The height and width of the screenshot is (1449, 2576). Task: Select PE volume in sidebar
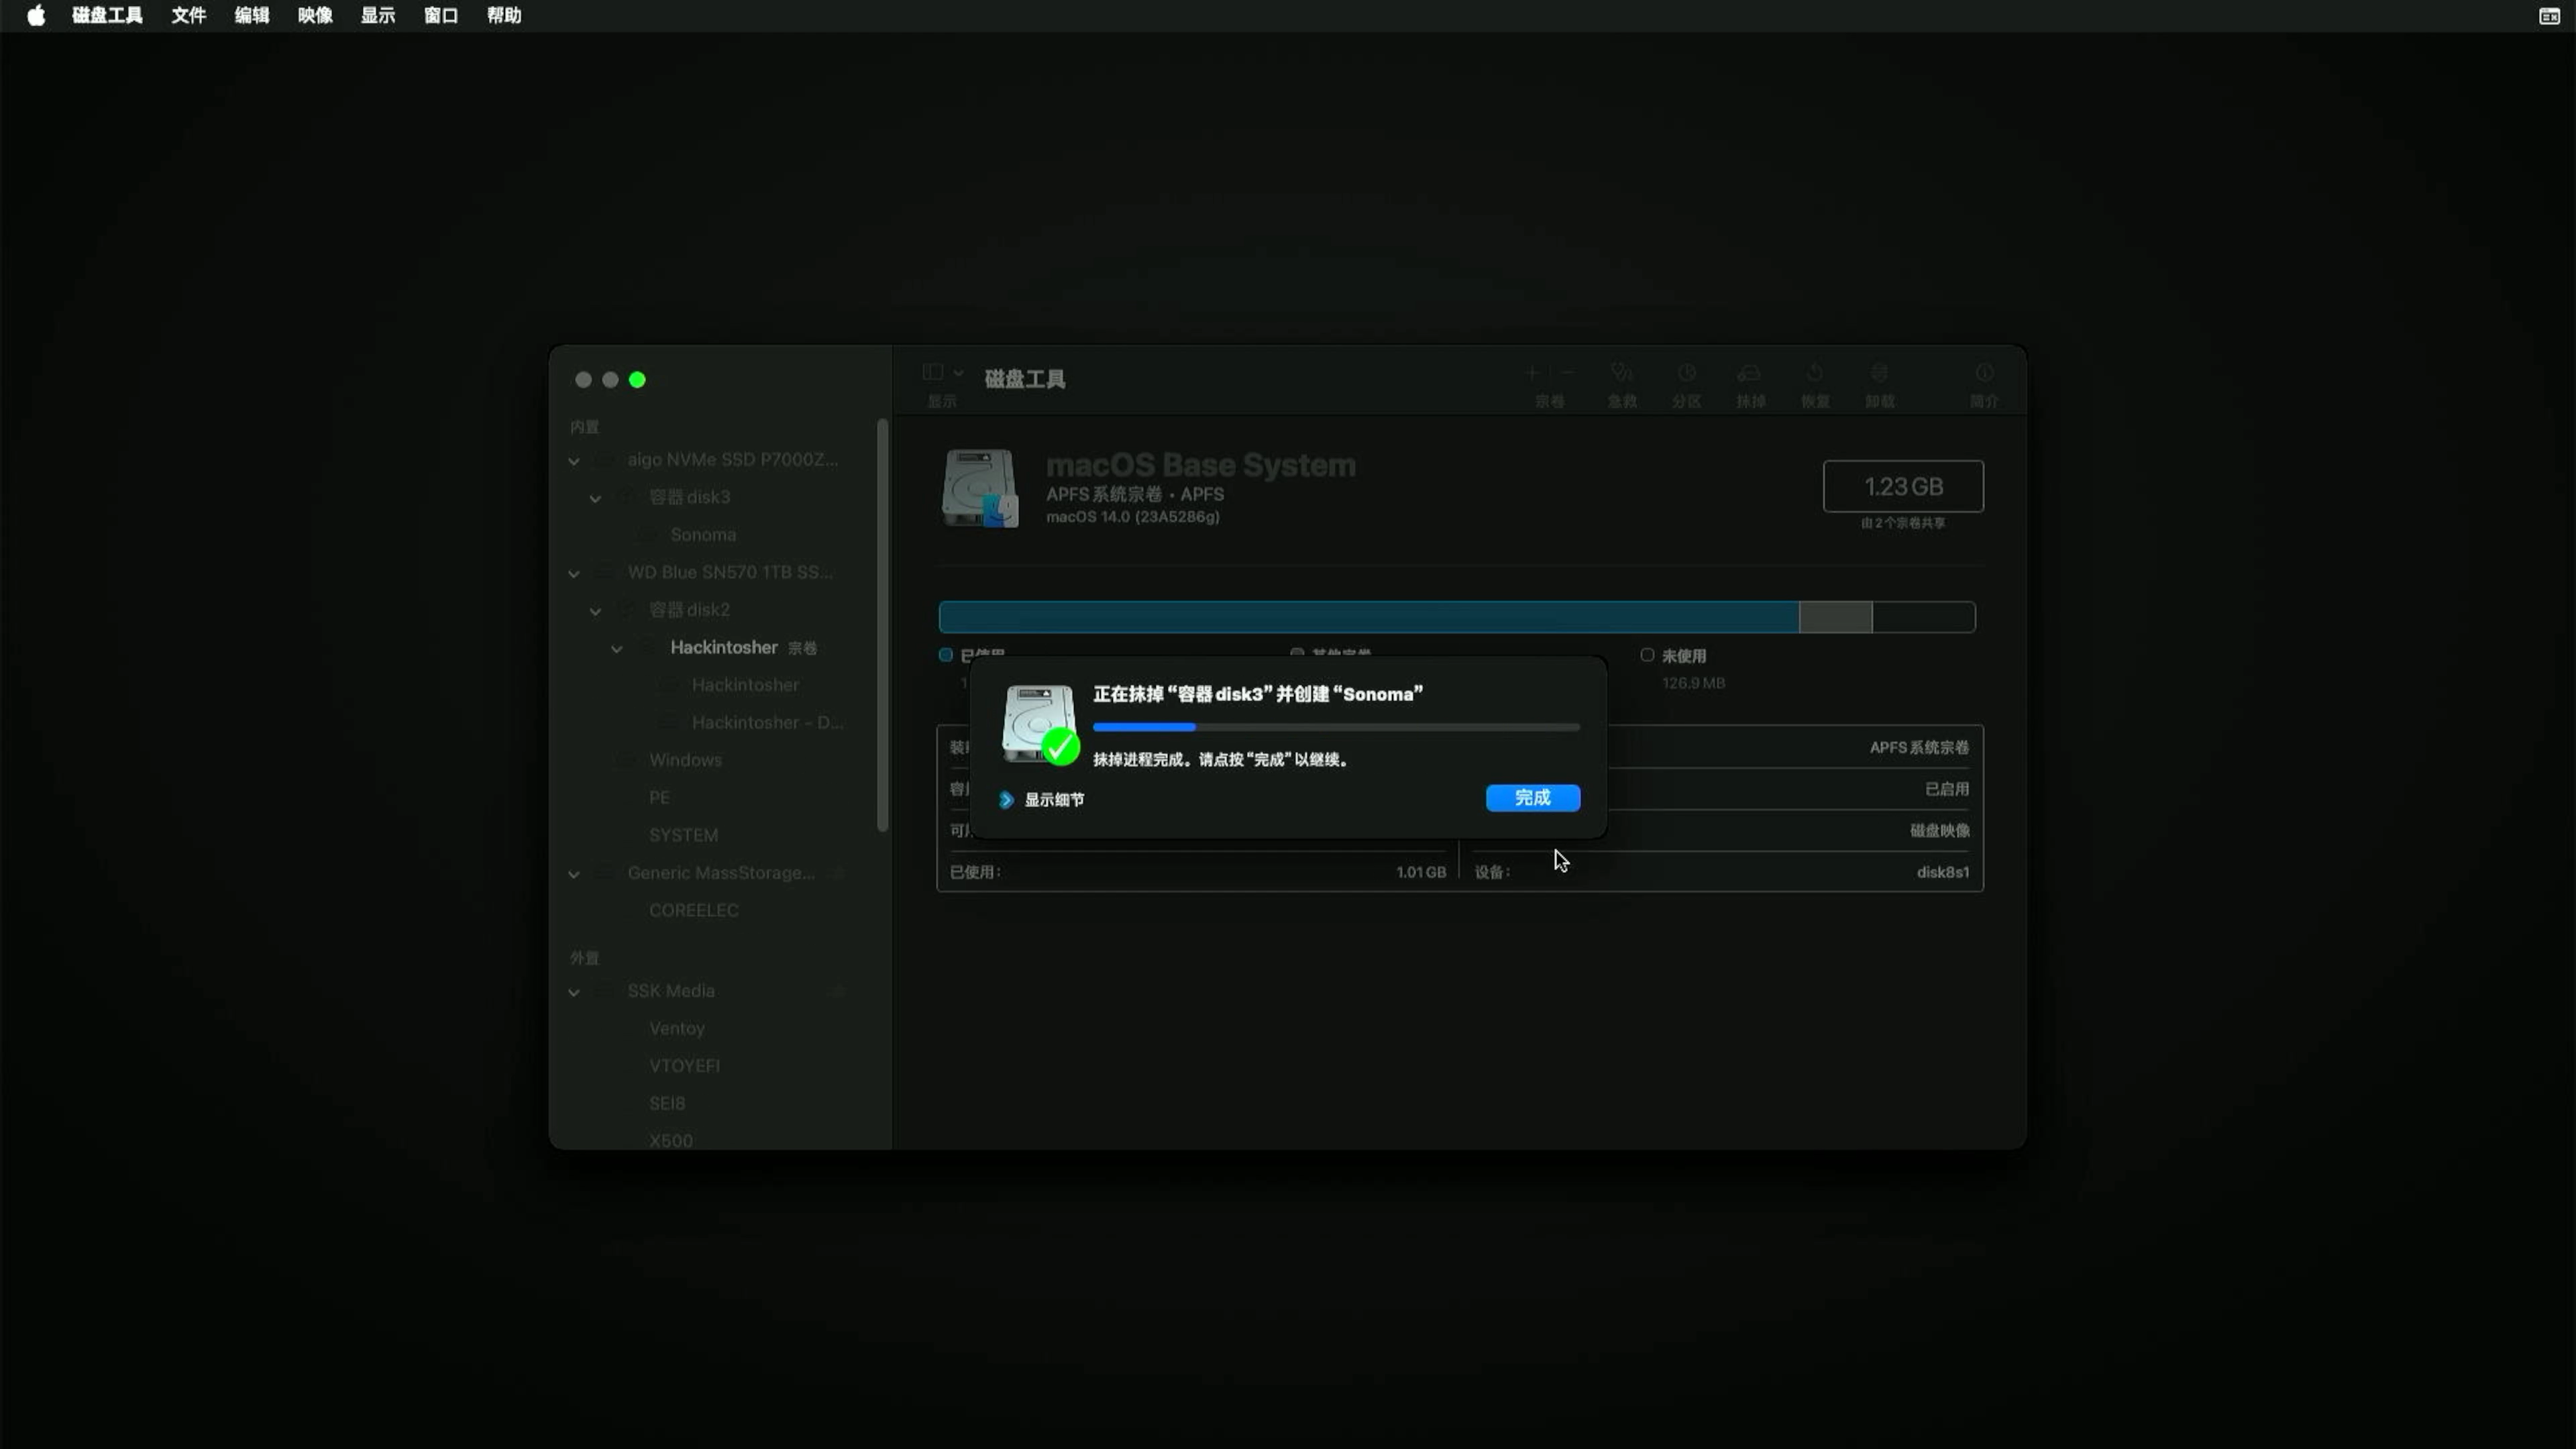(659, 797)
